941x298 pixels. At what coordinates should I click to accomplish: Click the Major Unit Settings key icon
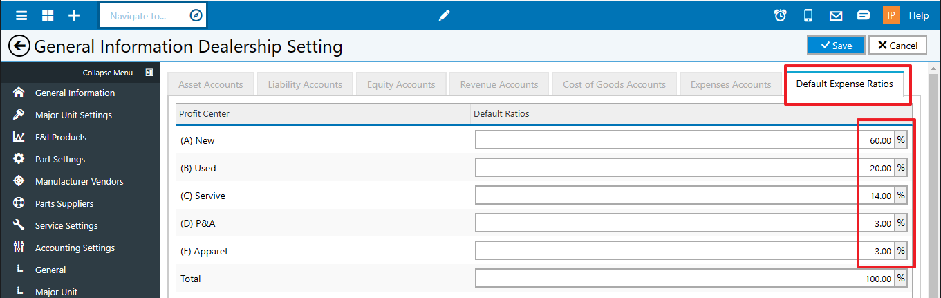pyautogui.click(x=19, y=115)
